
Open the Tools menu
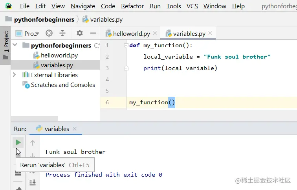click(x=174, y=6)
